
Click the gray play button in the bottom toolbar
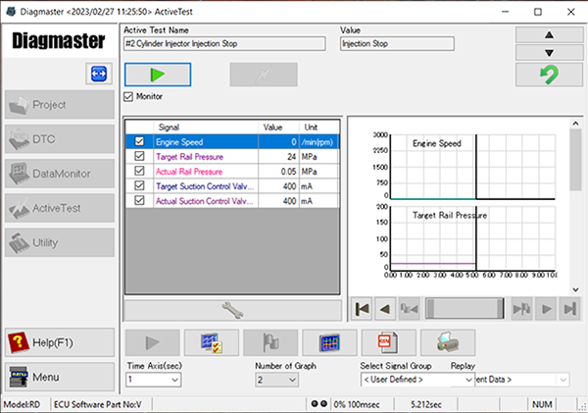coord(152,342)
